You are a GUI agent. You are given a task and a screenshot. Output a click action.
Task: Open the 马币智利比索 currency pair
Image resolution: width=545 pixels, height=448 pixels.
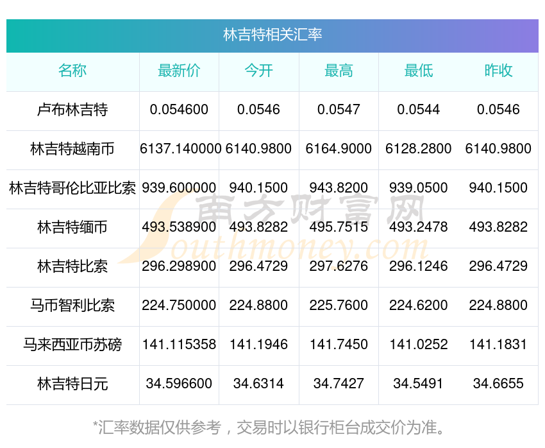(72, 306)
